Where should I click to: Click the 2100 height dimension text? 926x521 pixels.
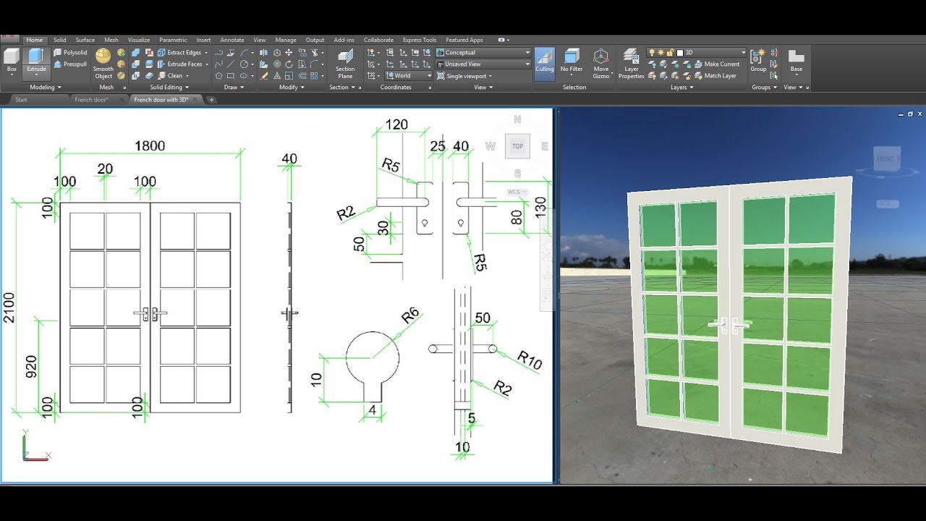[x=10, y=308]
